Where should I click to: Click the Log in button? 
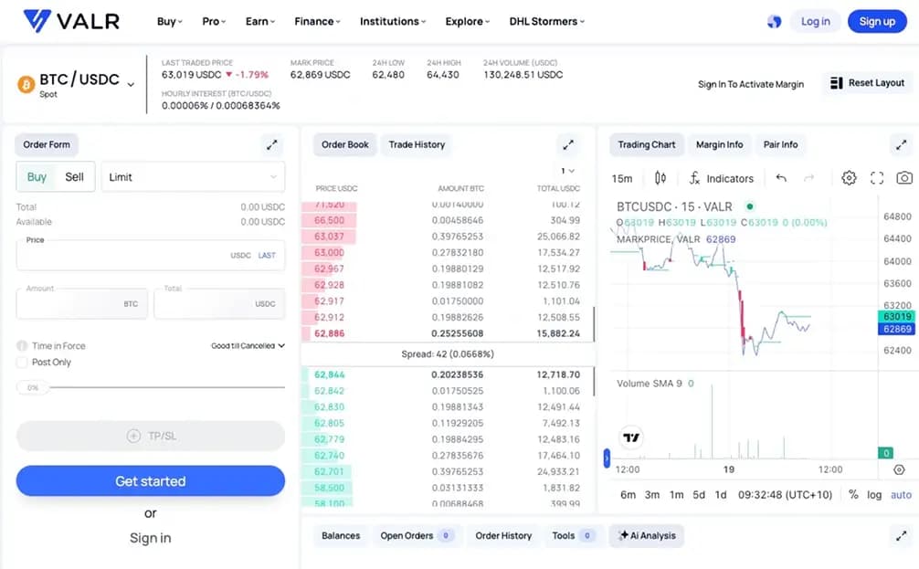click(815, 22)
